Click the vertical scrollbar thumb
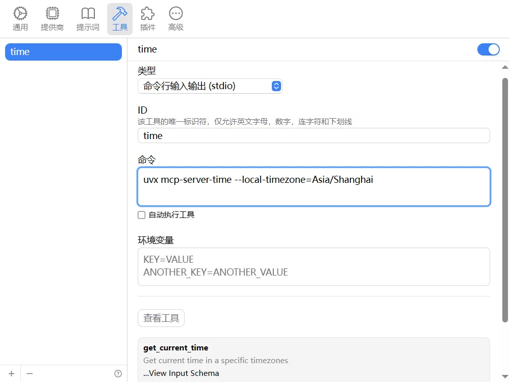 click(x=505, y=199)
